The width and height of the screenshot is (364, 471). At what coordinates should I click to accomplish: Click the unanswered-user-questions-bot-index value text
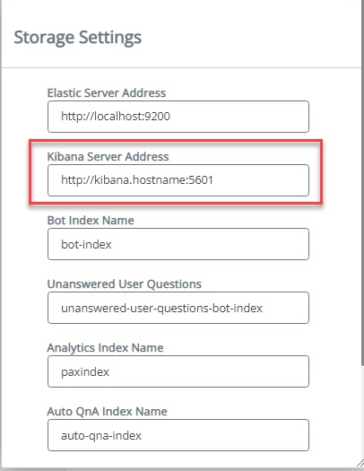click(161, 309)
